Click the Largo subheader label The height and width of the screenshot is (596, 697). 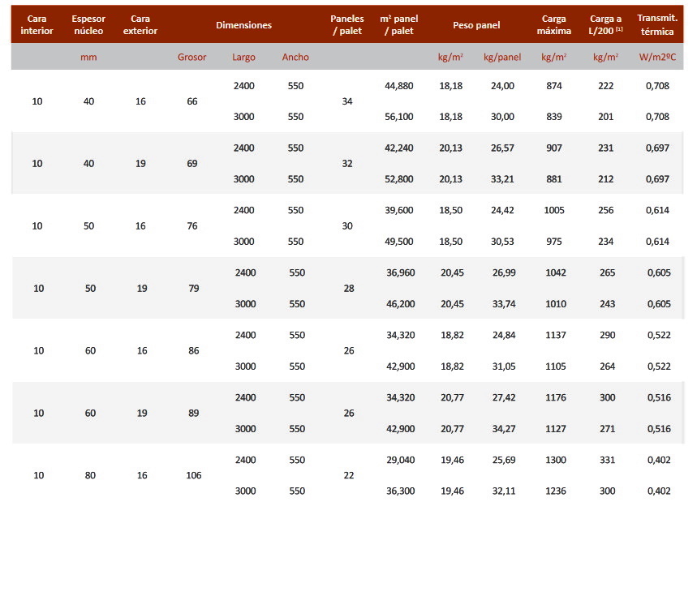tap(243, 57)
